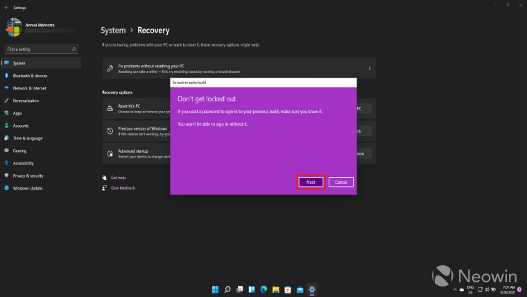Viewport: 527px width, 297px height.
Task: Click the Personalisation brush icon
Action: 6,101
